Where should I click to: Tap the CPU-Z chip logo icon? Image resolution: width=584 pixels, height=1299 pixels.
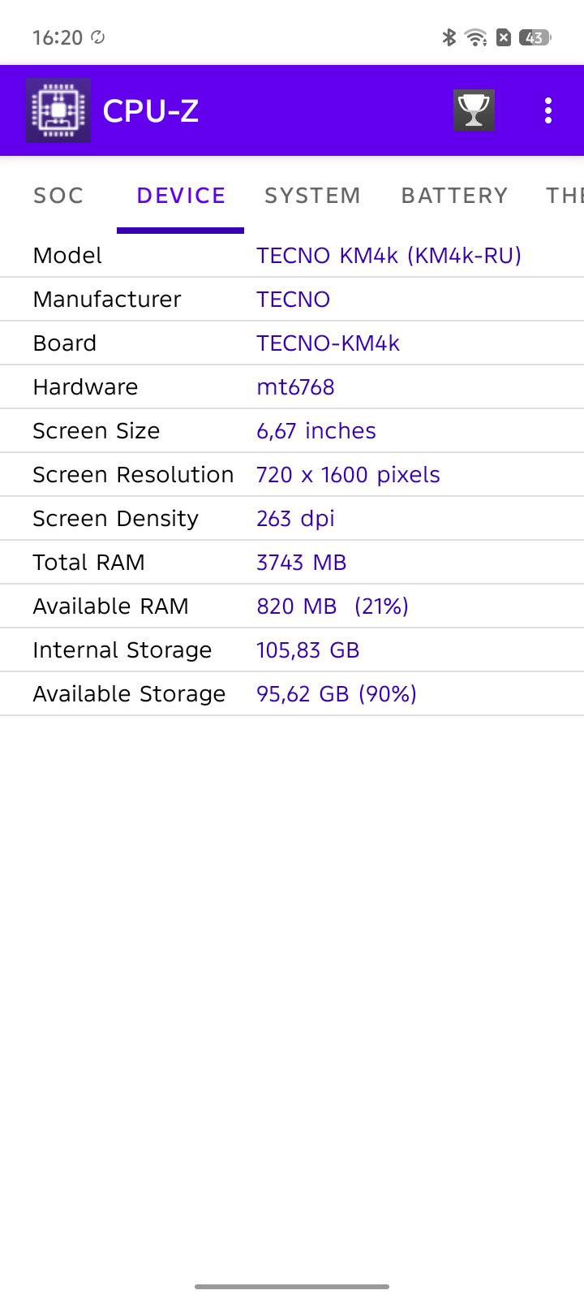click(x=58, y=110)
